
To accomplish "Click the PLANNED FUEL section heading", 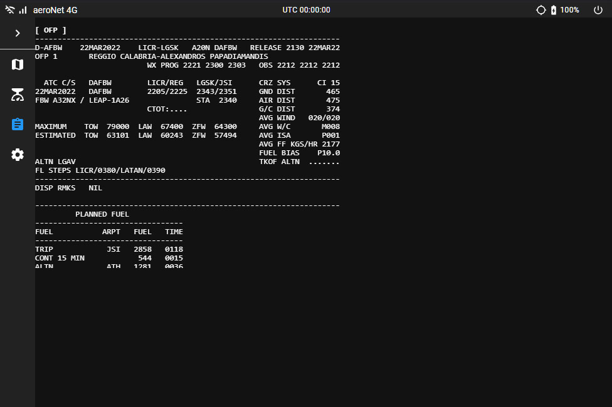I will (x=102, y=214).
